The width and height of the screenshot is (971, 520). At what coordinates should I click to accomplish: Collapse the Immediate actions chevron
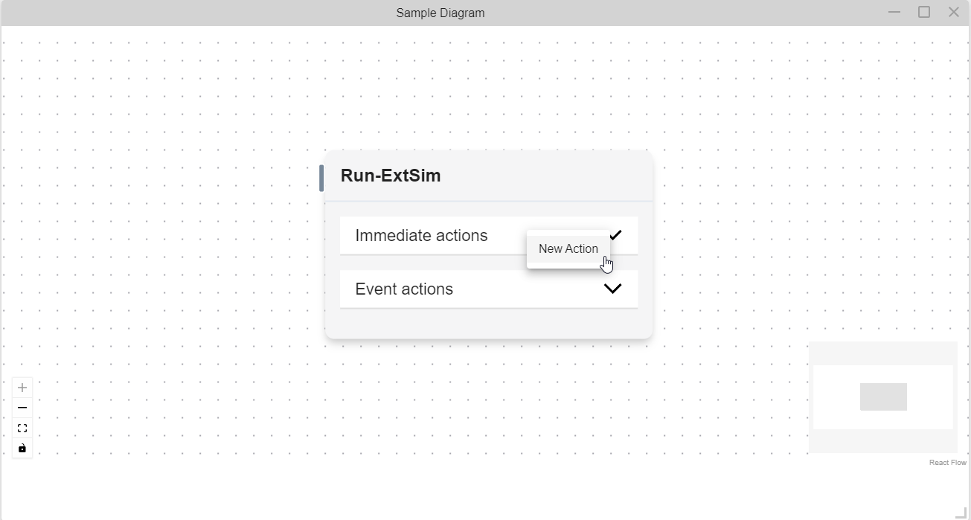616,235
